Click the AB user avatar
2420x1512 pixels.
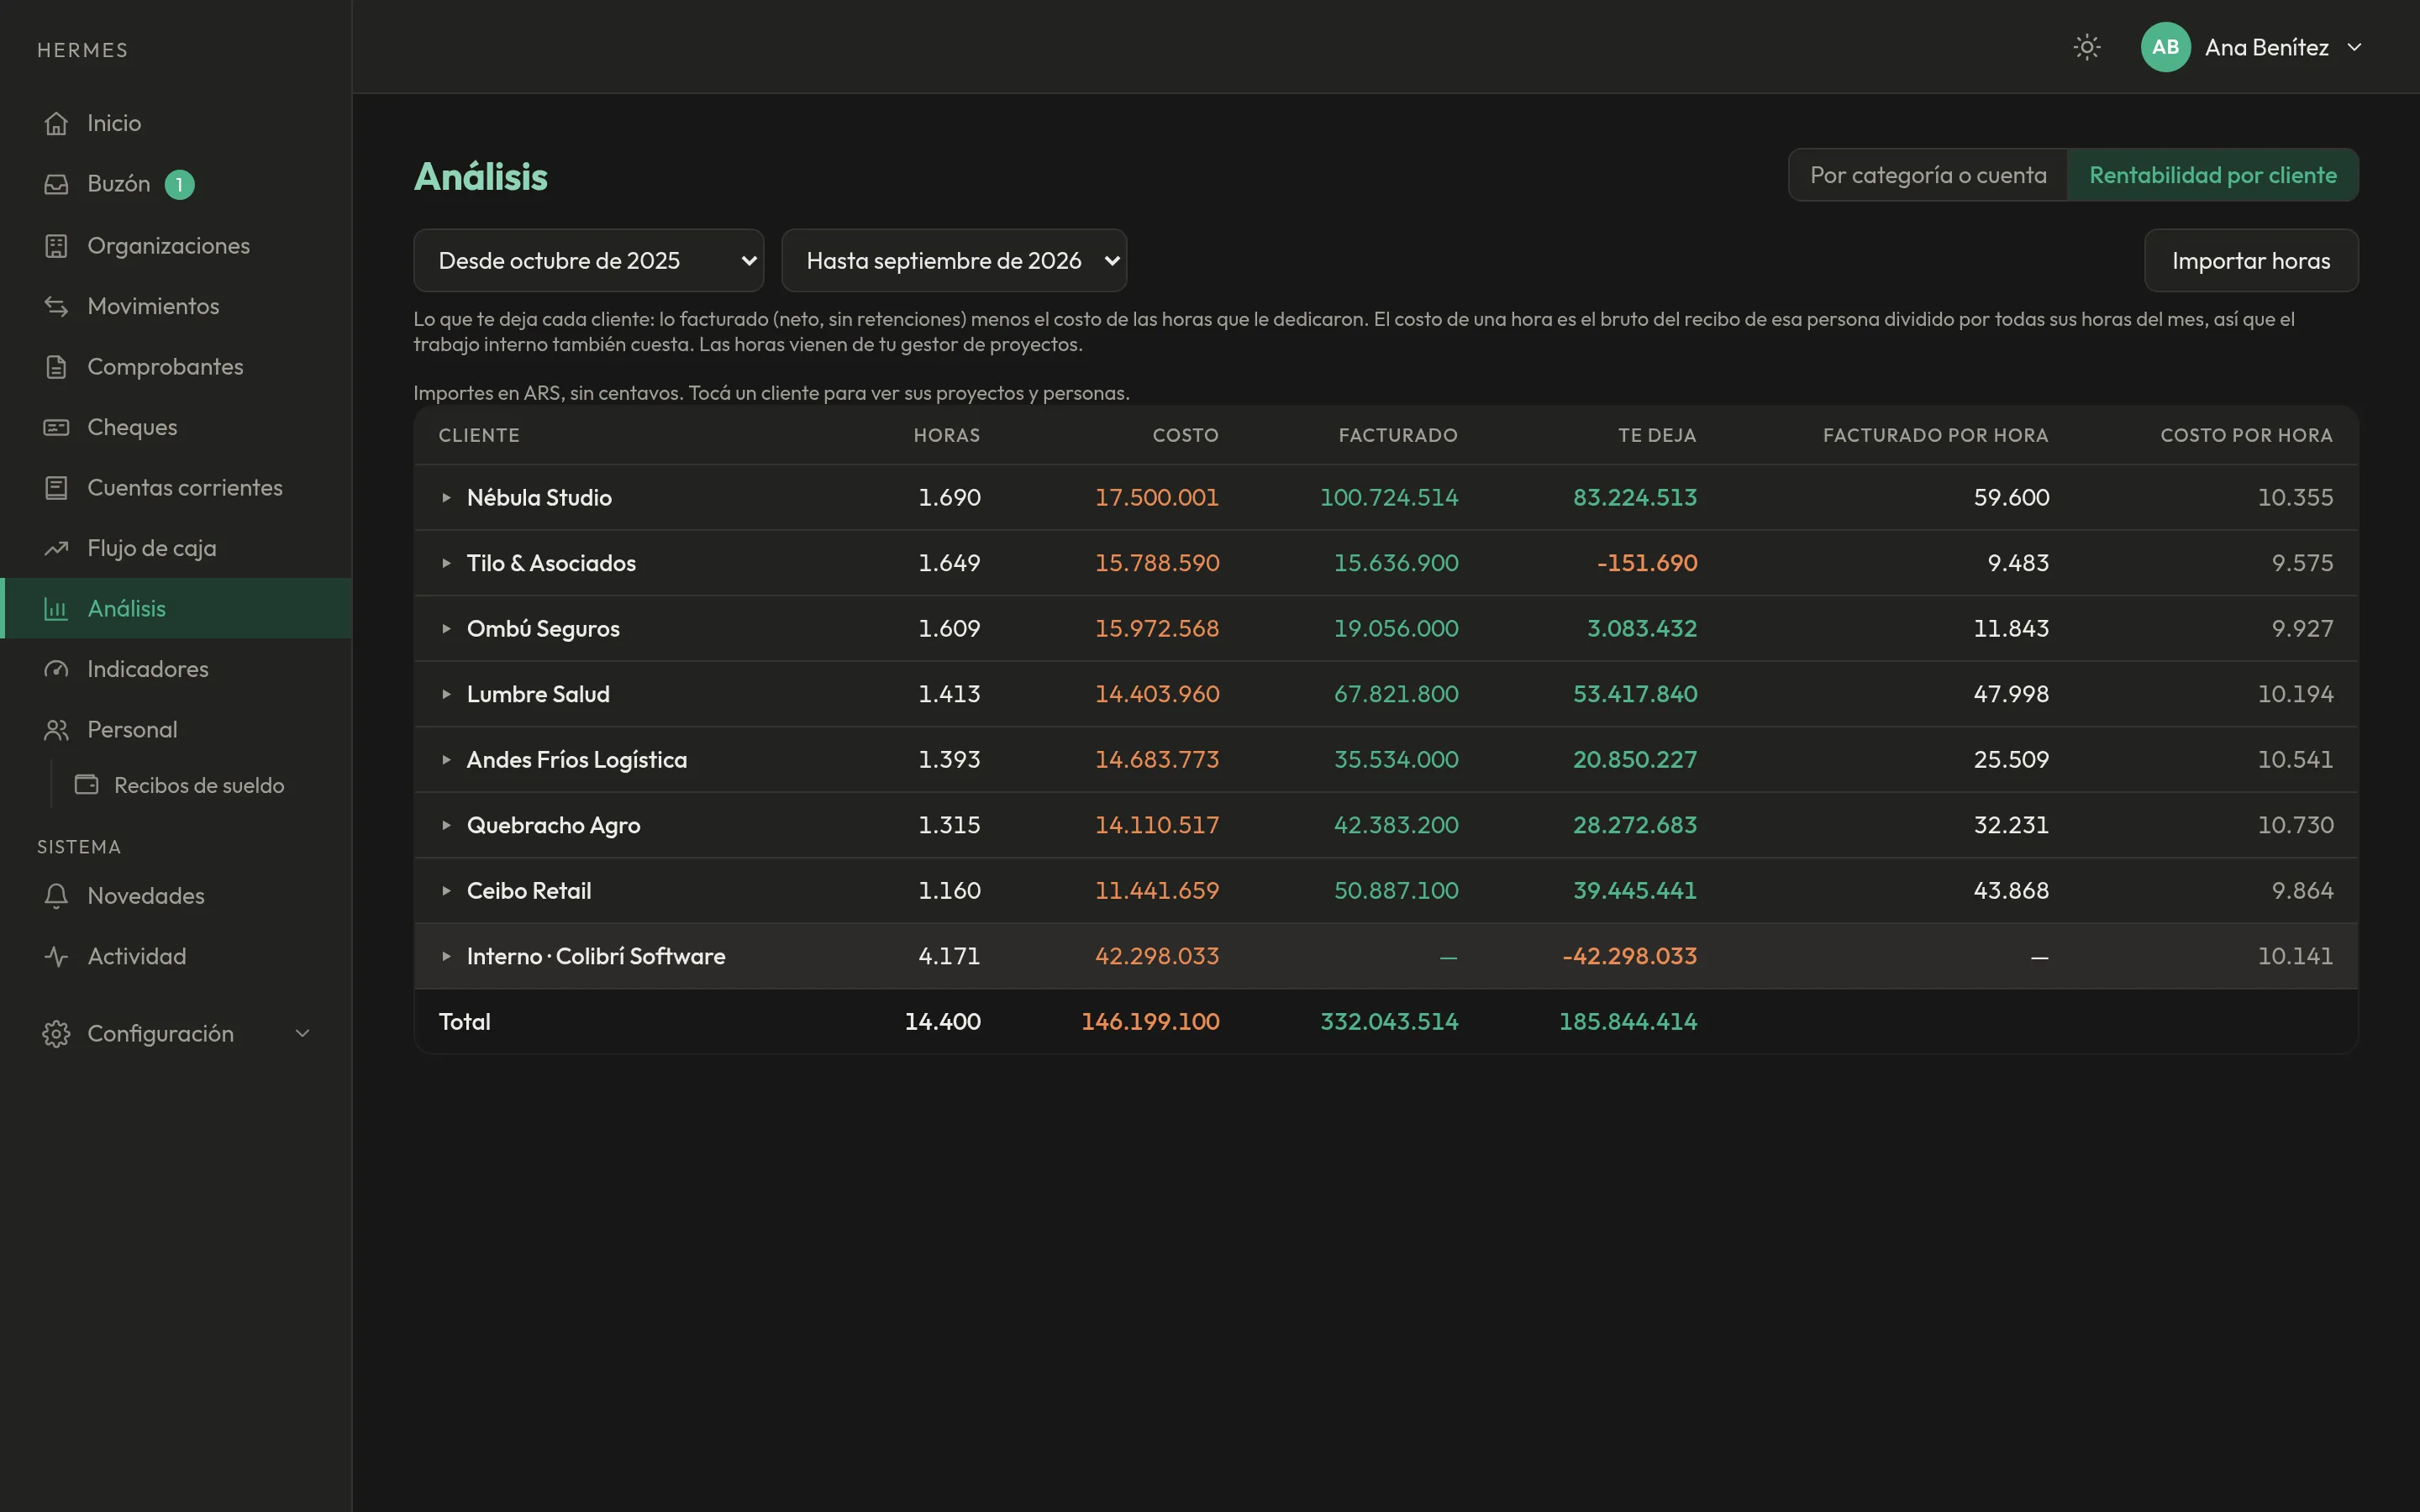click(2165, 47)
